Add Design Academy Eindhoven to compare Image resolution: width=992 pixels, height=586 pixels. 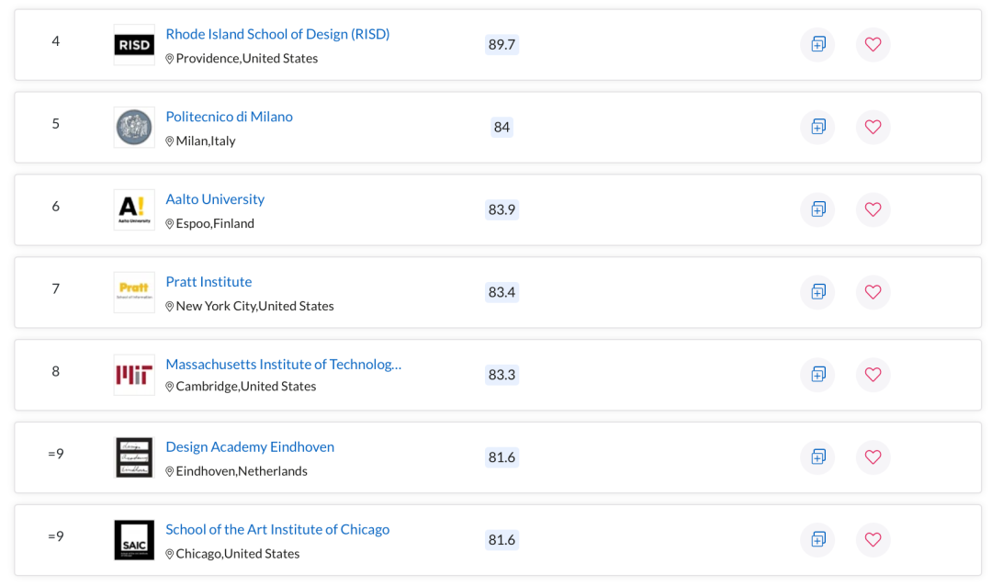point(818,456)
